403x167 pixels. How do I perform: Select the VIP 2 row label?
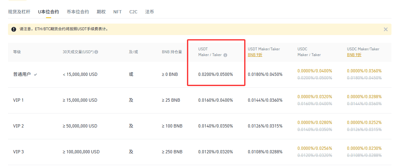coord(19,126)
